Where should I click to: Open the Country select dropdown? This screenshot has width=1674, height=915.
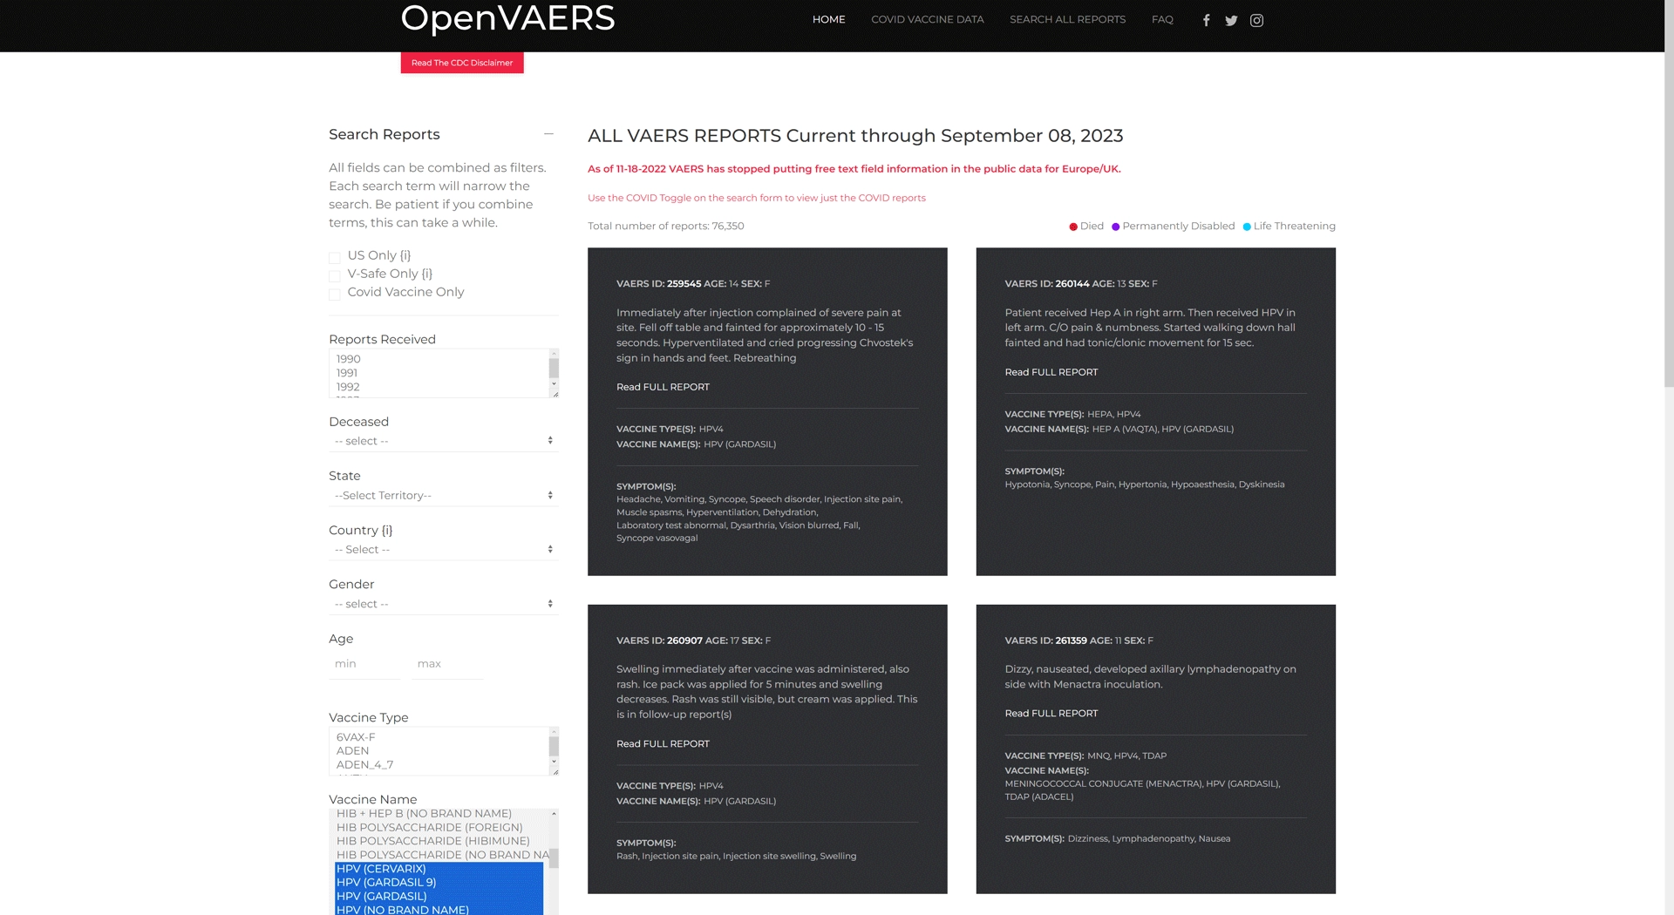coord(443,550)
